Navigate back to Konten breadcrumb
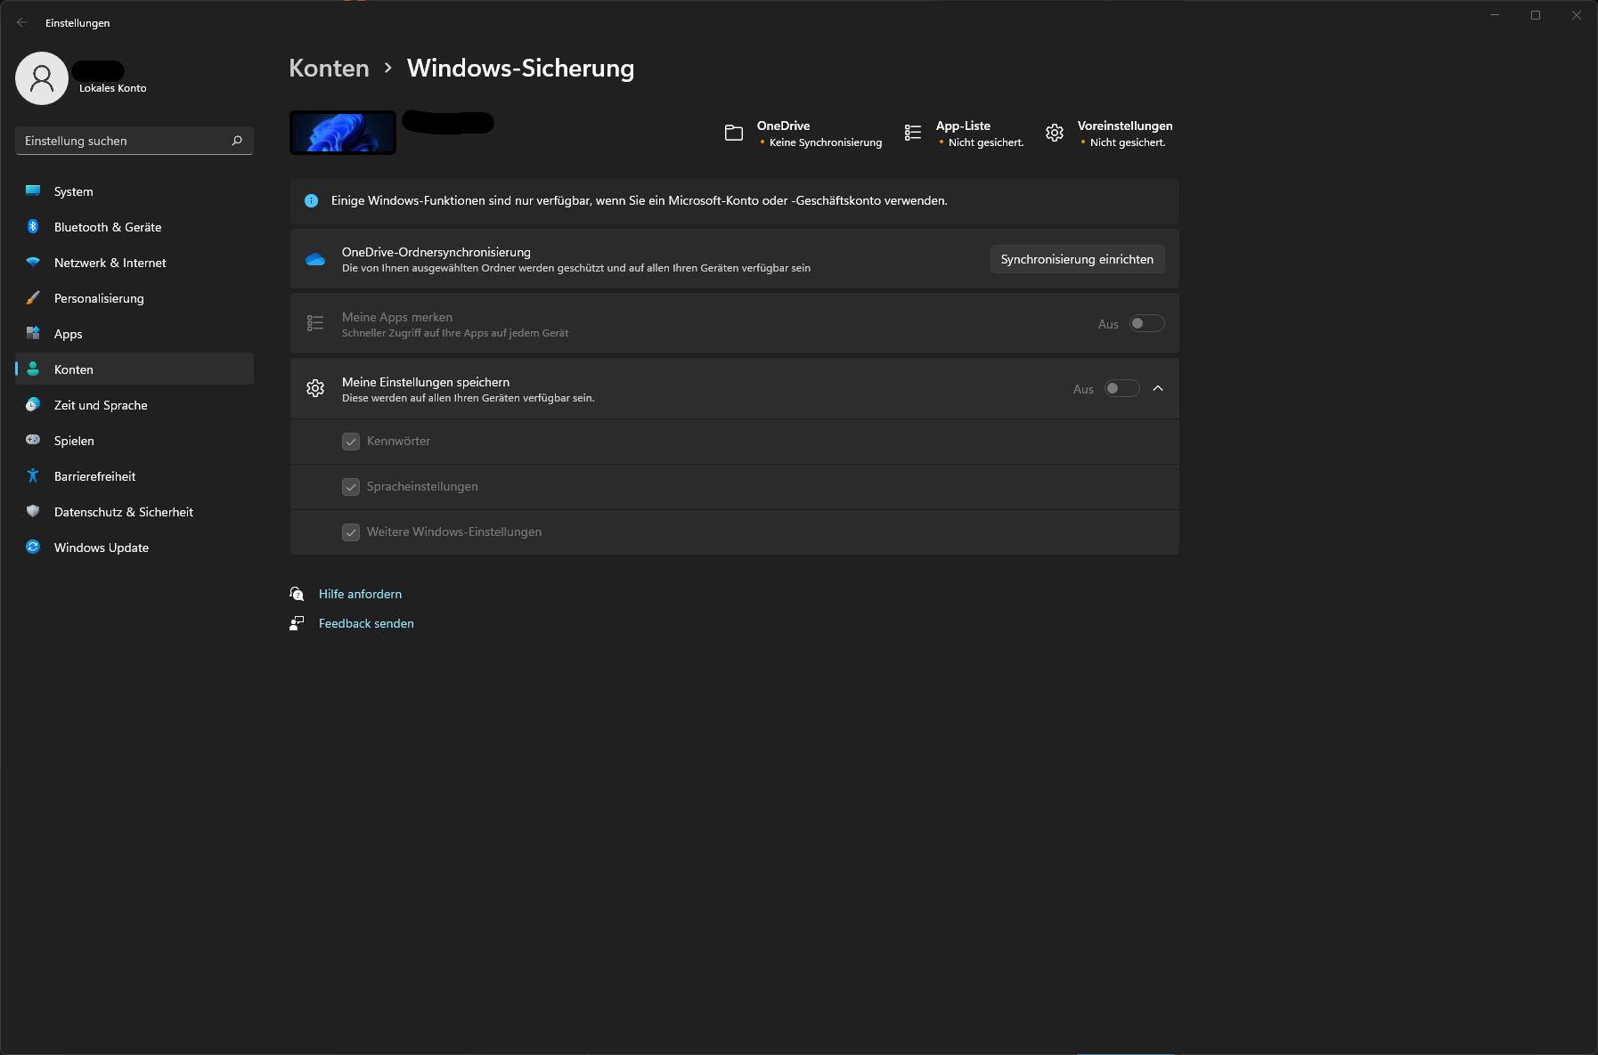This screenshot has width=1598, height=1055. click(x=329, y=69)
